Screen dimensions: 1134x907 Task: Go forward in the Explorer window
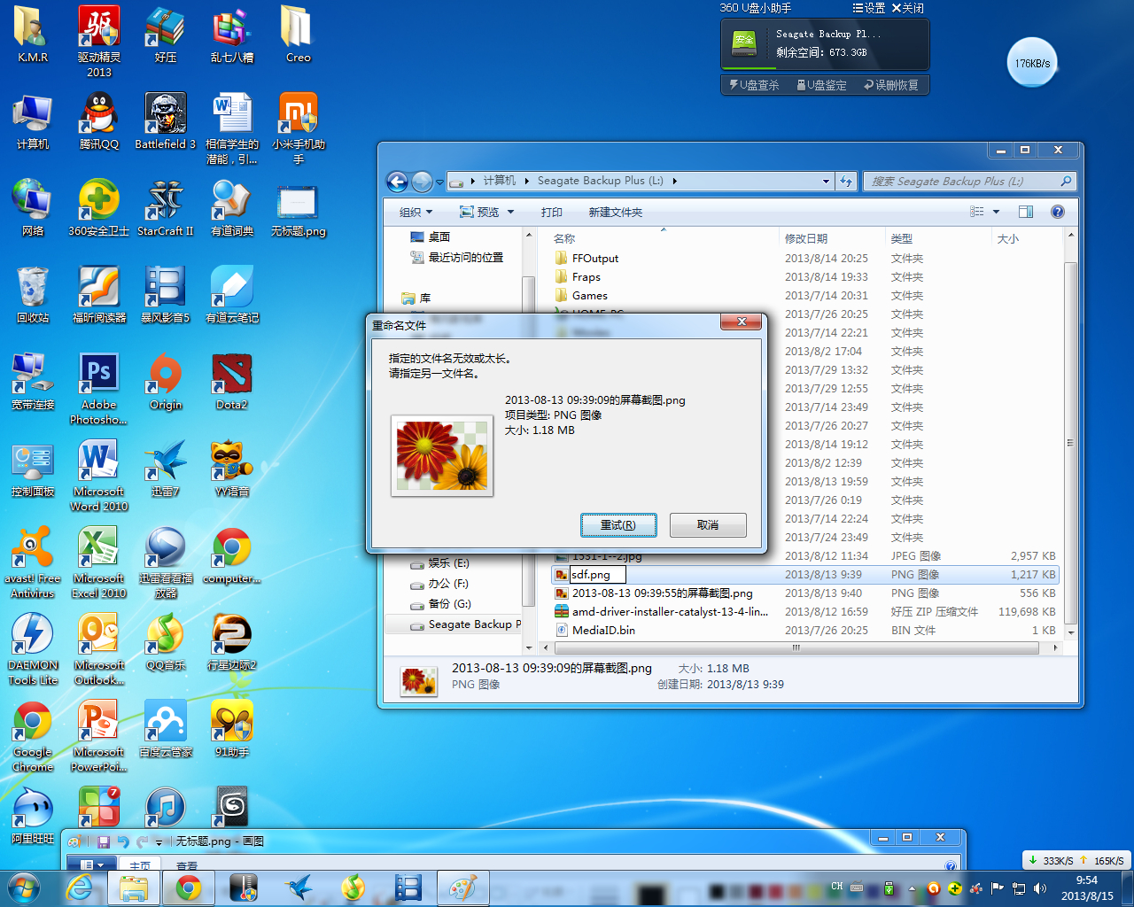tap(422, 182)
